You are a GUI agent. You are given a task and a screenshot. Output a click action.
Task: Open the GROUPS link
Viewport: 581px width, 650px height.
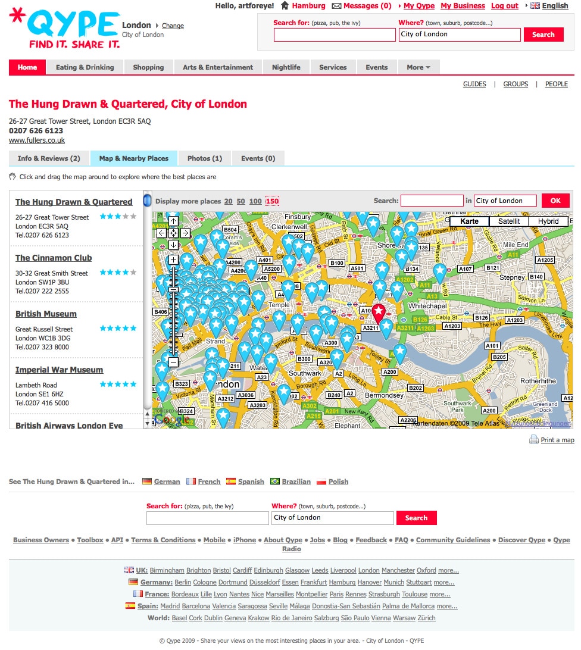click(x=516, y=84)
